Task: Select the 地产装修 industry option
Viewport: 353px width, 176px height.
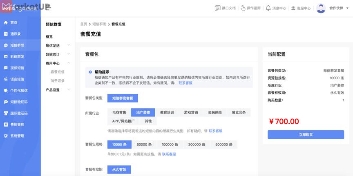Action: tap(143, 113)
